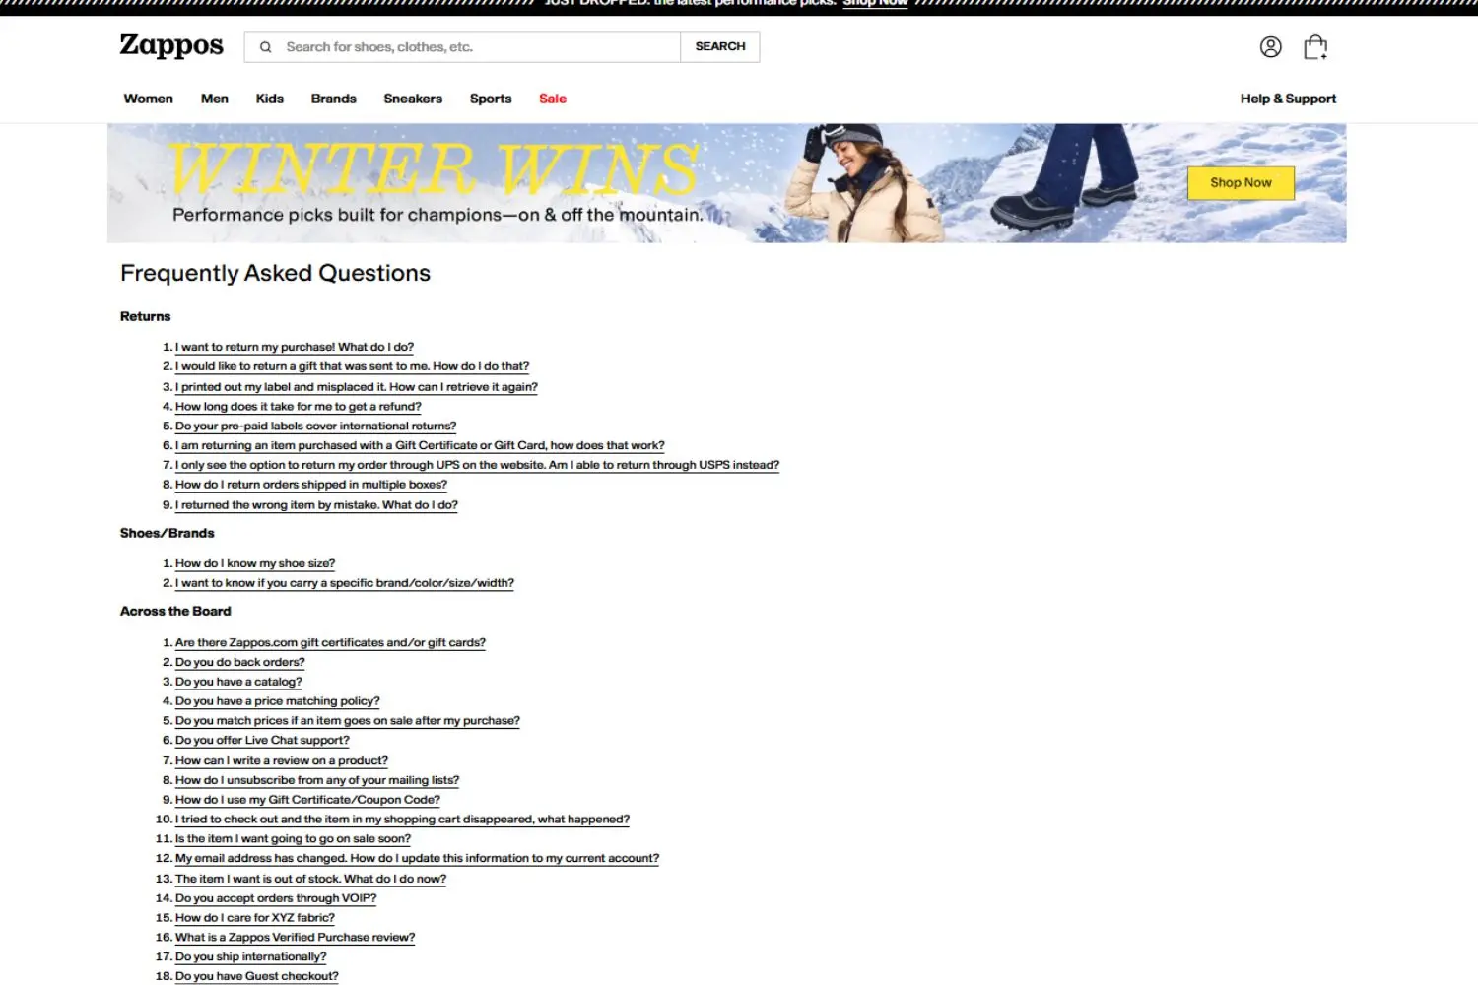This screenshot has width=1478, height=985.
Task: Click the Shop Now banner button
Action: 1241,183
